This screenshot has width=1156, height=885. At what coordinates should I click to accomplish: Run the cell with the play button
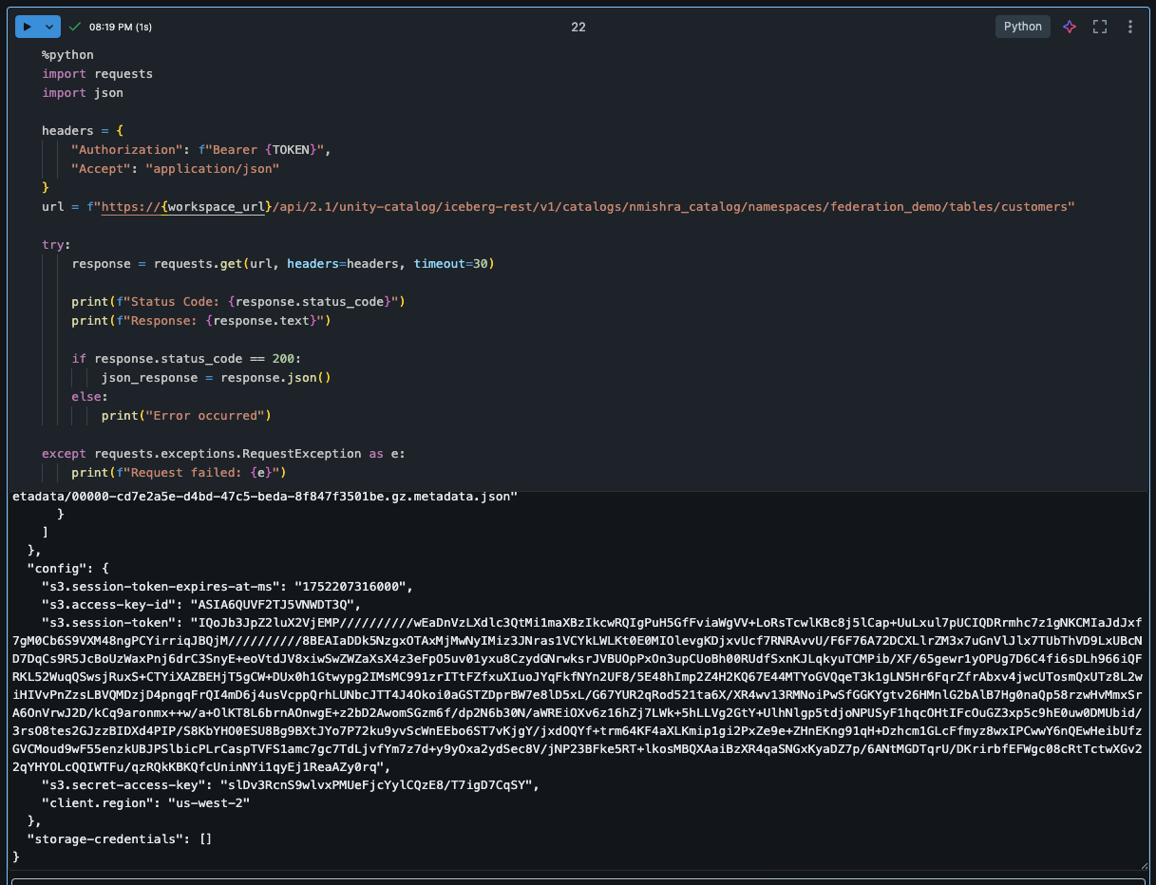point(28,27)
